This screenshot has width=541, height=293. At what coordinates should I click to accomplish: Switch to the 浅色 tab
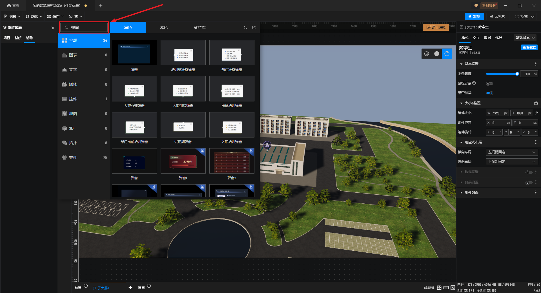tap(164, 27)
